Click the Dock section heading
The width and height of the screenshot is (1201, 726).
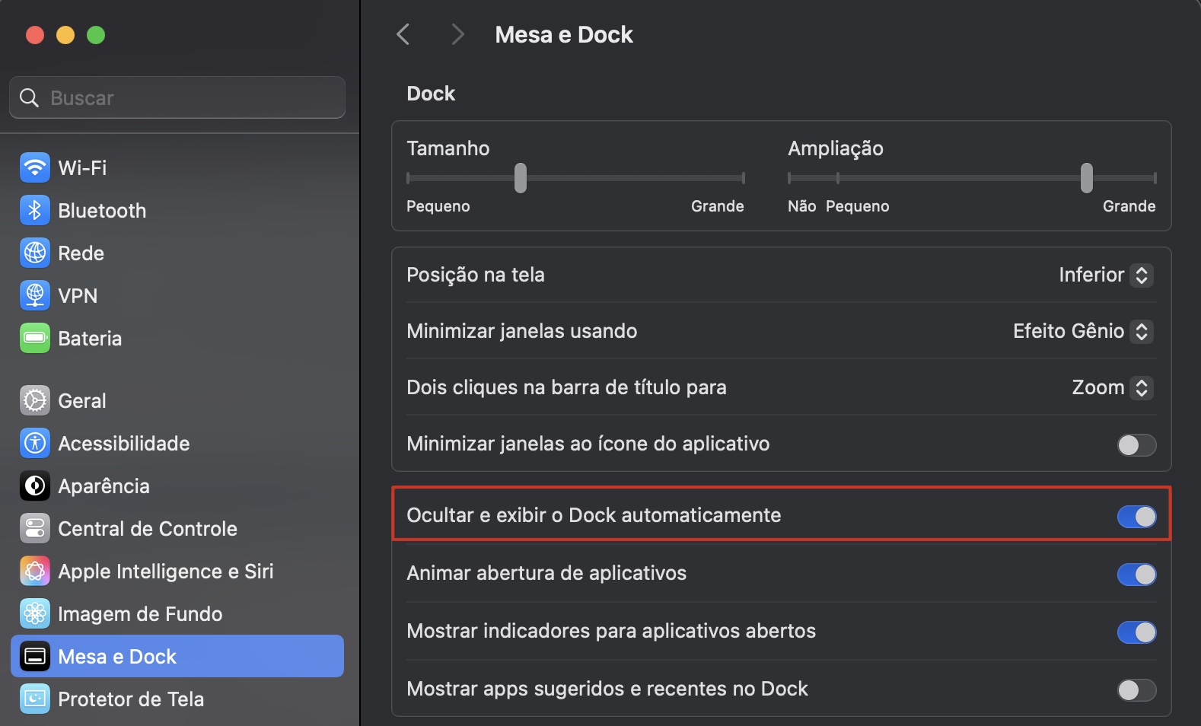click(x=431, y=94)
